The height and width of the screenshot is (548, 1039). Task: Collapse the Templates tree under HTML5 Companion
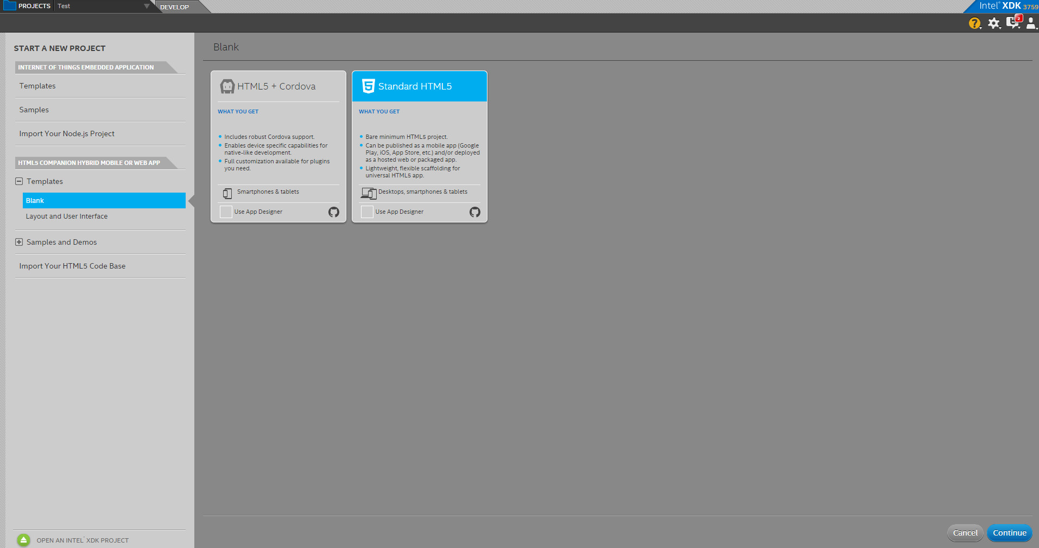(x=19, y=181)
